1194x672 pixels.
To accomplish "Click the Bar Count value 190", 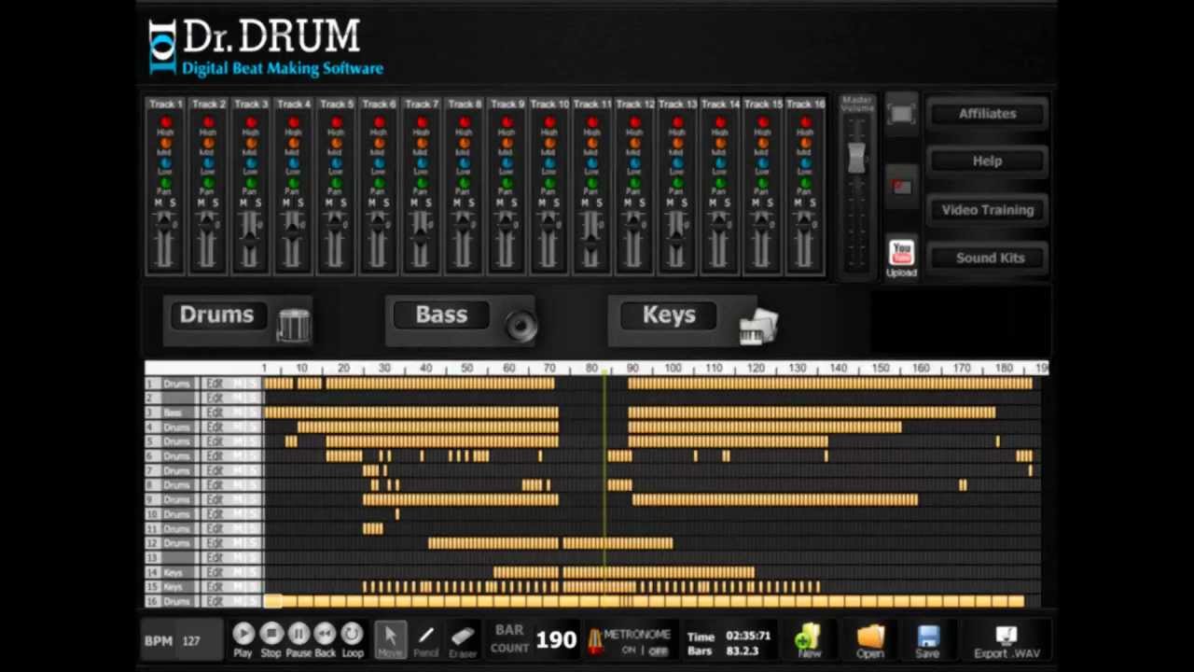I will [x=556, y=640].
